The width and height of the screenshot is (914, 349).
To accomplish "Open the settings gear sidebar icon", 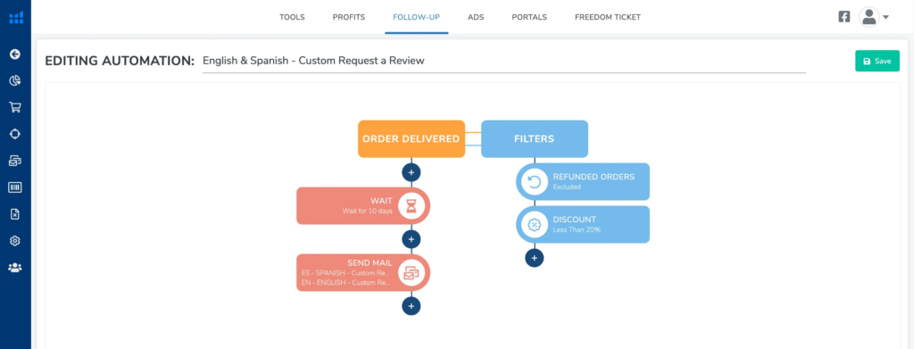I will 15,241.
